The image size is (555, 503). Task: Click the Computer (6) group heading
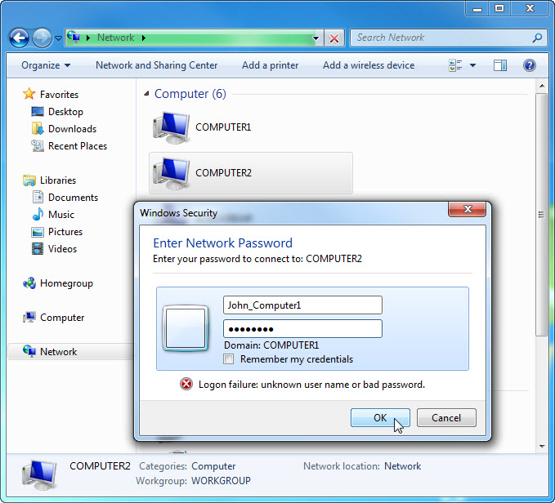pos(190,94)
